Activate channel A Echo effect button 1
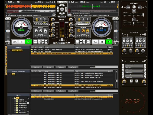This screenshot has height=115, width=153. pos(124,41)
